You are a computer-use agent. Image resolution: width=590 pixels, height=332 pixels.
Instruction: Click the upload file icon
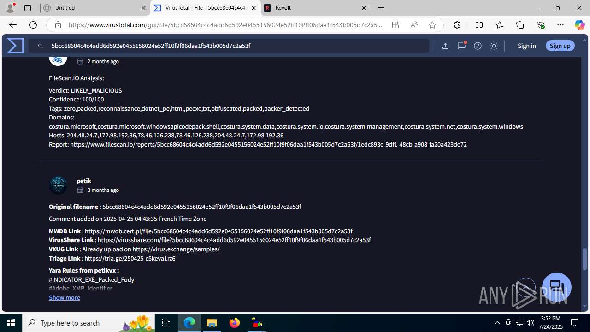click(x=445, y=46)
